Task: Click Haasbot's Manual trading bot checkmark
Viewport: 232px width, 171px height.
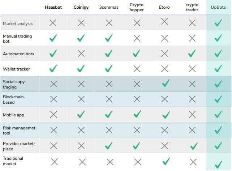Action: tap(53, 38)
